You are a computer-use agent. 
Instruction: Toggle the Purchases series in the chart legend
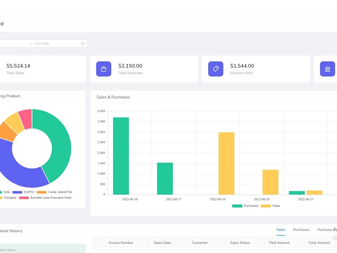coord(248,206)
